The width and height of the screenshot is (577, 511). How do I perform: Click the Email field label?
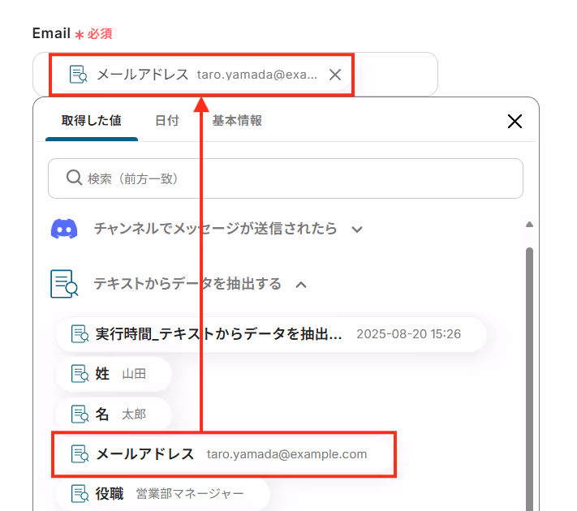[x=51, y=33]
